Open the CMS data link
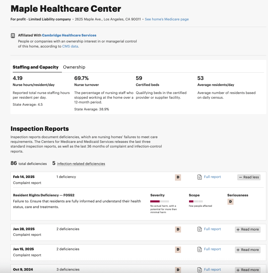Viewport: 268px width, 273px height. pos(70,46)
